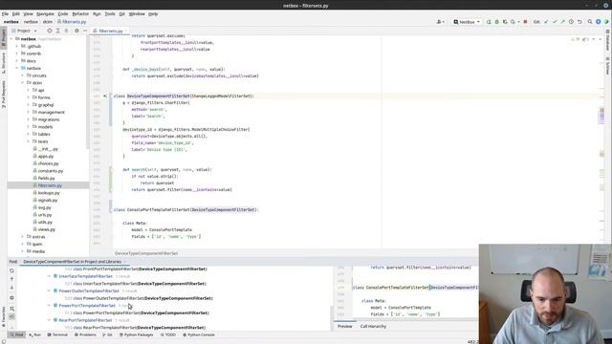The height and width of the screenshot is (344, 612).
Task: Click expand all icon in Project panel
Action: point(57,31)
